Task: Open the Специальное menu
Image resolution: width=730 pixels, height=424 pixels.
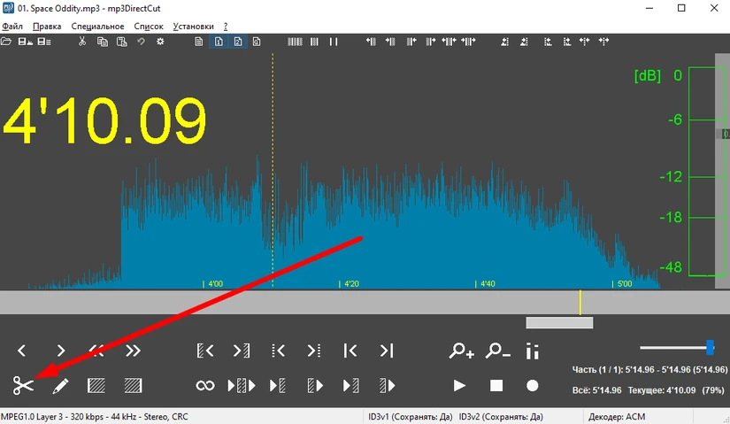Action: pos(98,27)
